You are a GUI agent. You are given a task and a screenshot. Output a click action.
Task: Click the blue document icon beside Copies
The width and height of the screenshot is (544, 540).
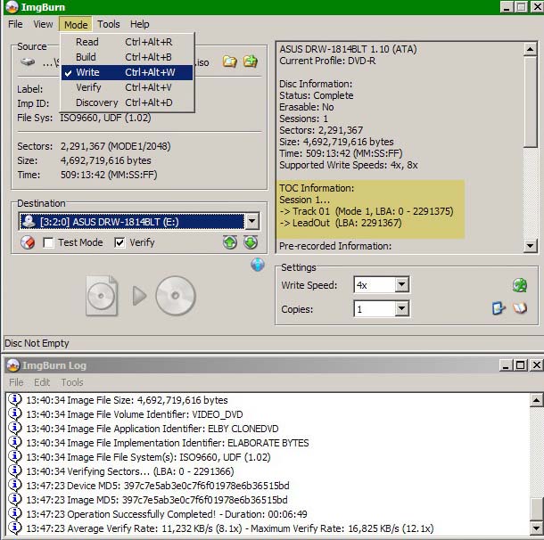499,308
